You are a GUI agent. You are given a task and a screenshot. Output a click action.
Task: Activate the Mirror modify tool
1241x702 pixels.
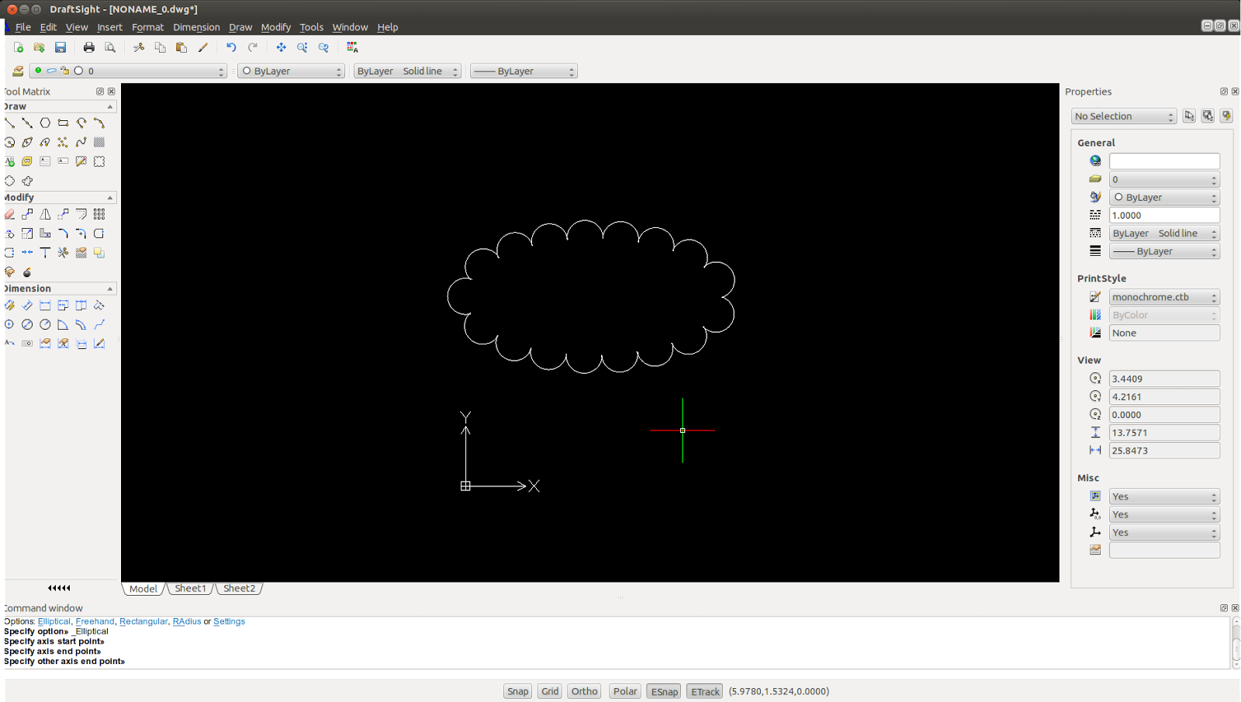(45, 214)
